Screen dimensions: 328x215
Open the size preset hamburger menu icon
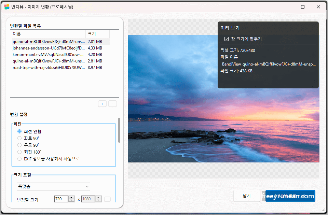pyautogui.click(x=107, y=199)
